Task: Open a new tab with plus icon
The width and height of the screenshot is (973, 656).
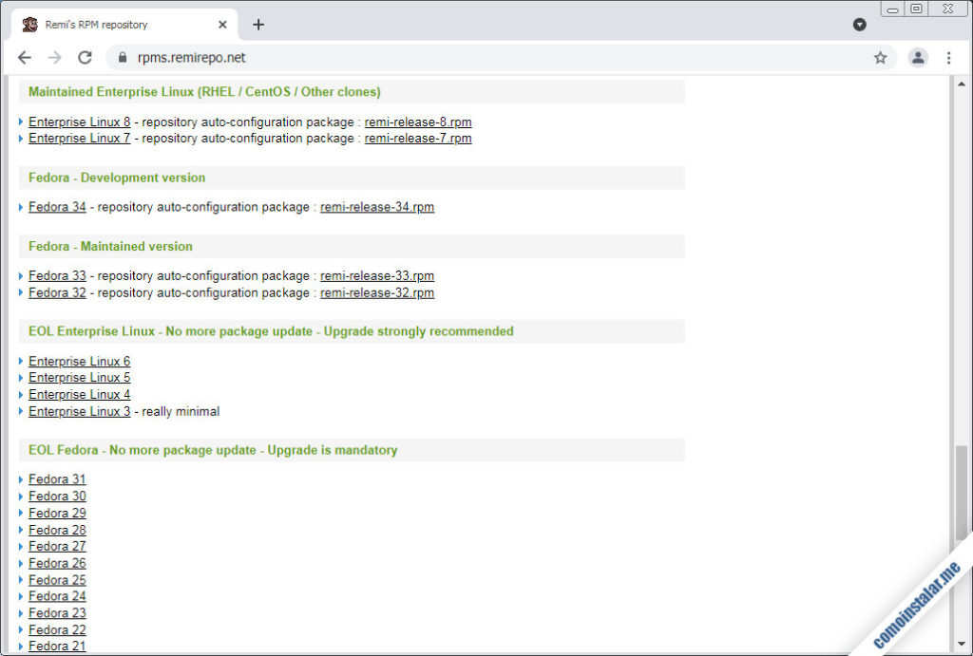Action: click(x=258, y=25)
